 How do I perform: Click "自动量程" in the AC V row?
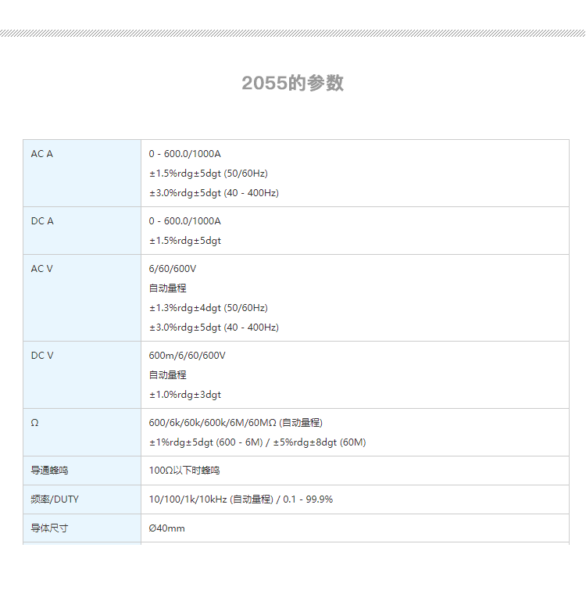[167, 288]
